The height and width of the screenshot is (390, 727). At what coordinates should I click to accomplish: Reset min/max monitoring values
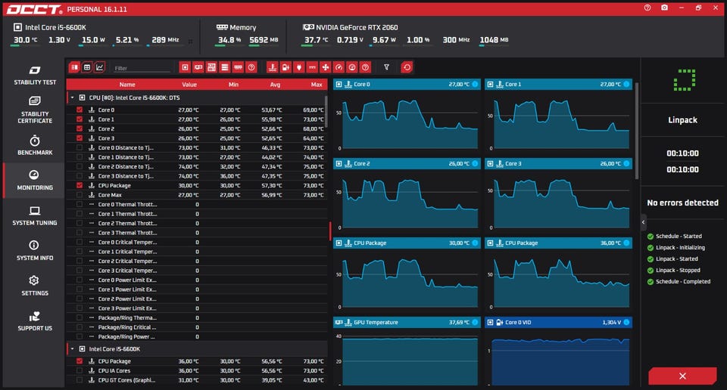(407, 67)
